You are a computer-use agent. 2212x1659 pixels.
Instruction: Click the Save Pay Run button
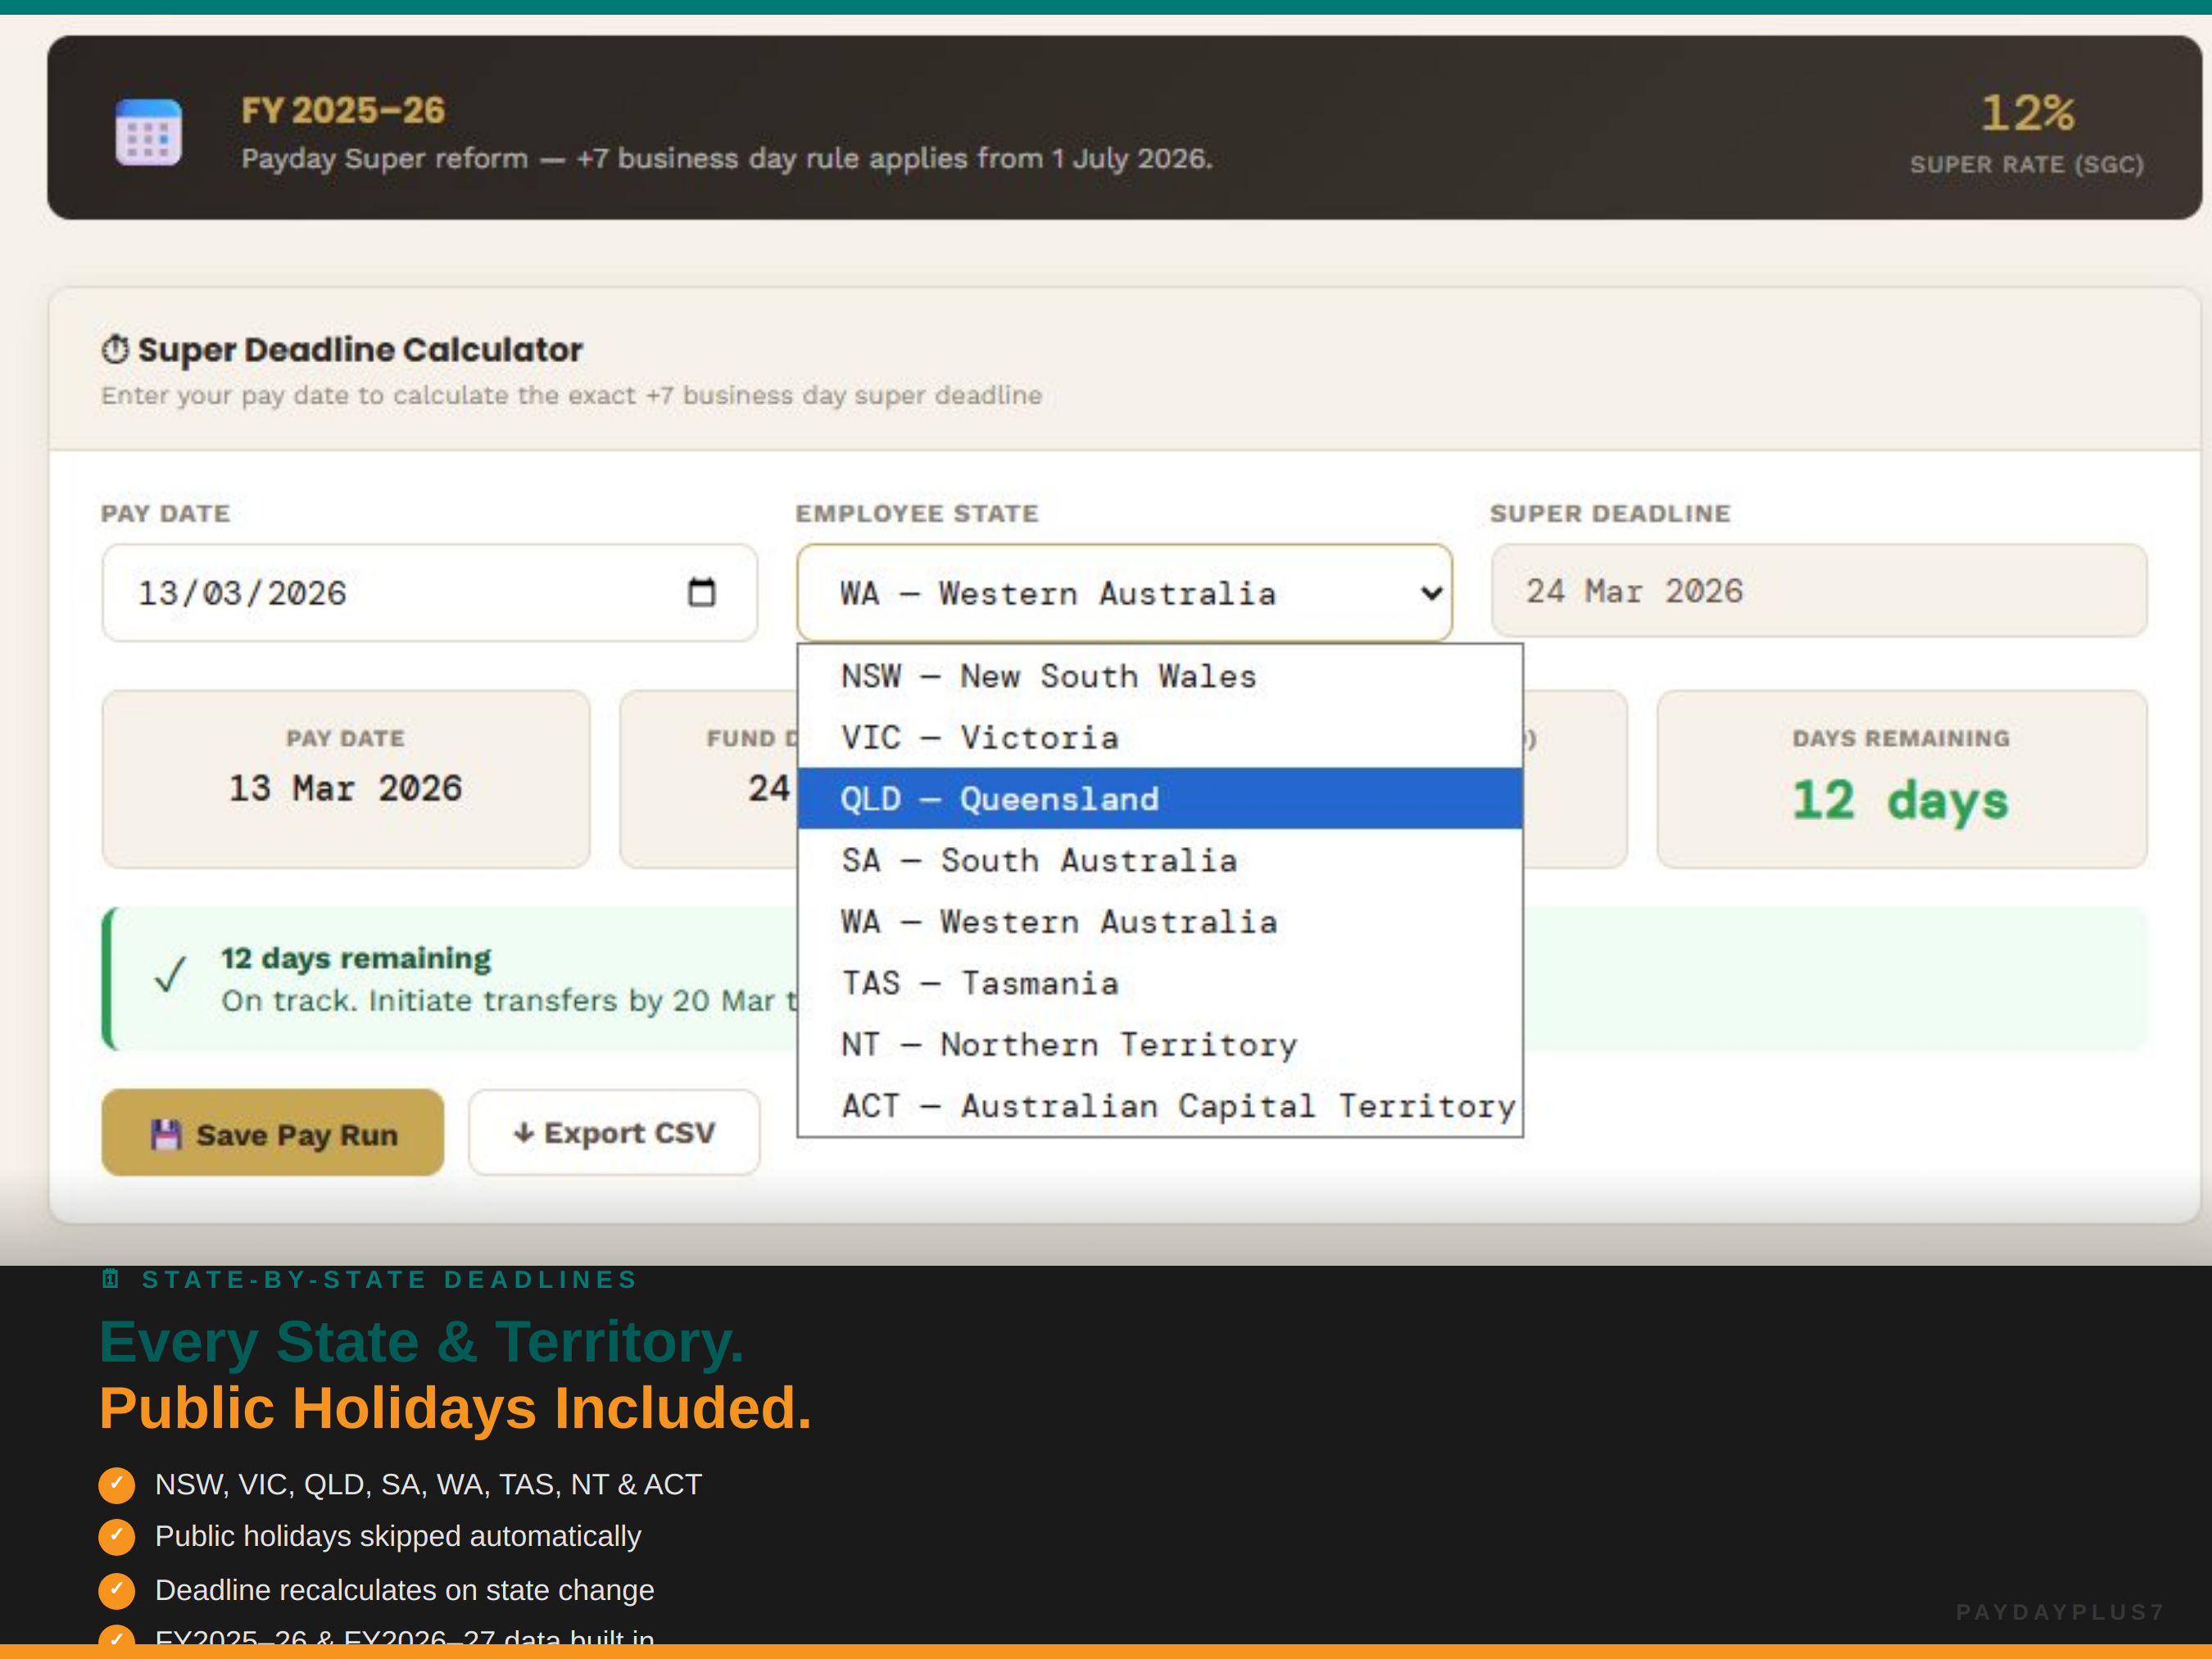click(x=272, y=1132)
